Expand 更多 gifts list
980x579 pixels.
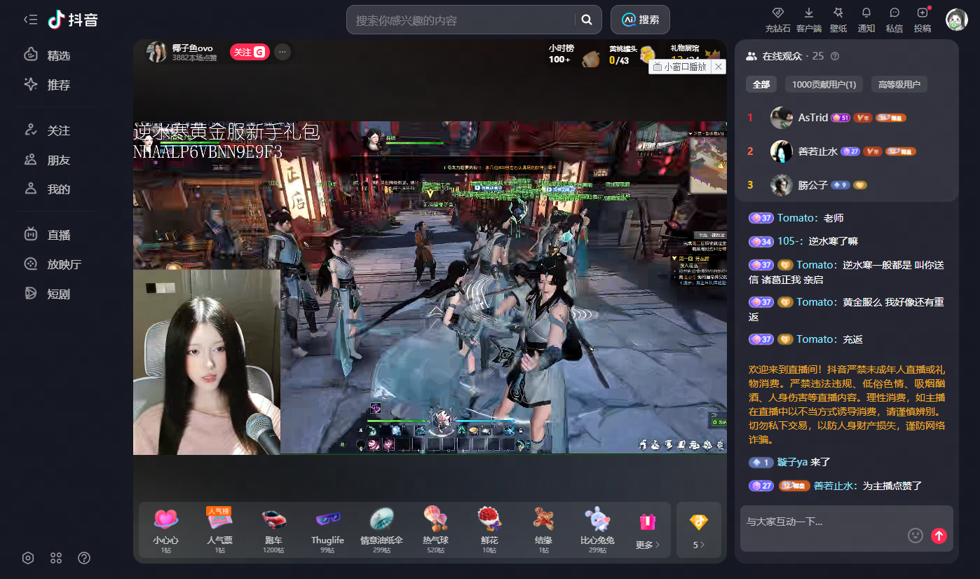[x=647, y=530]
